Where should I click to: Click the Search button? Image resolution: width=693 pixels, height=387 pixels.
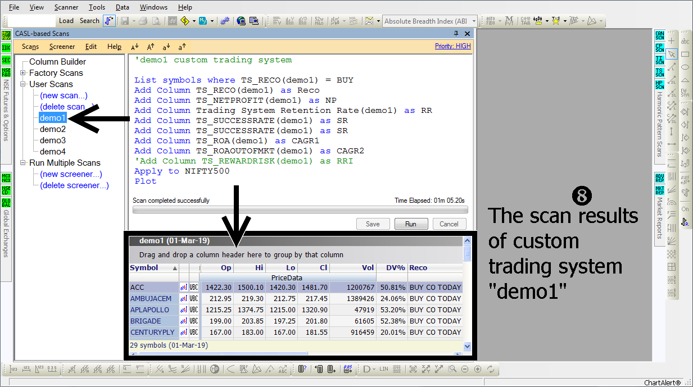[89, 21]
